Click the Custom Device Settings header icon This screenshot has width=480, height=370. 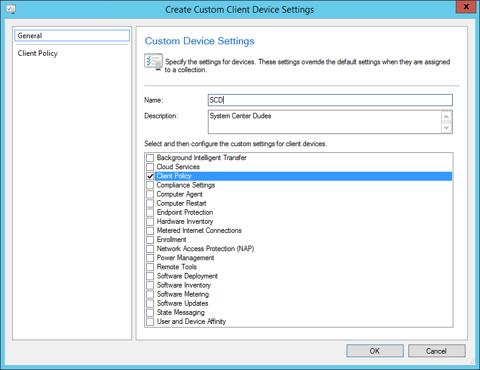coord(153,61)
